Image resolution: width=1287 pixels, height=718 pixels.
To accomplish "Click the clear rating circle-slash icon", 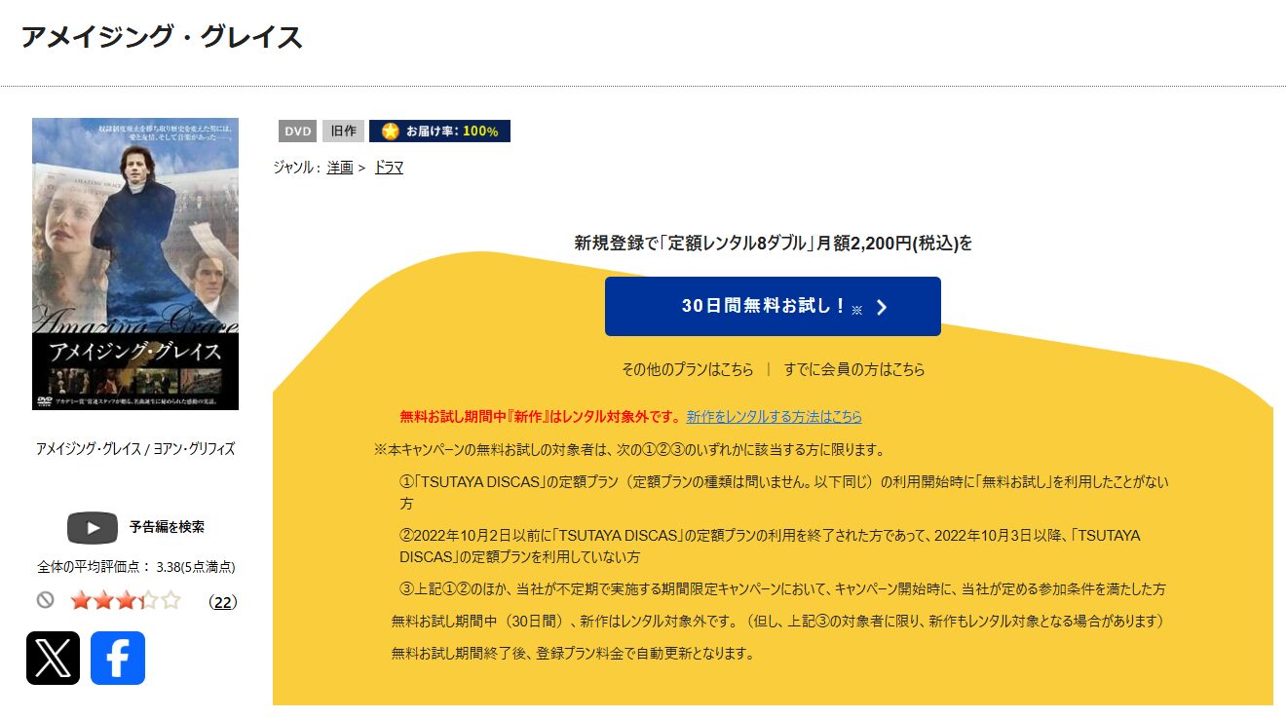I will (x=45, y=600).
